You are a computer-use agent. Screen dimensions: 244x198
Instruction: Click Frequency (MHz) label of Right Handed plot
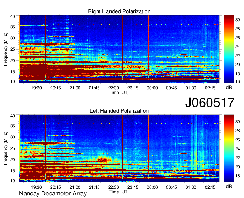click(x=5, y=49)
